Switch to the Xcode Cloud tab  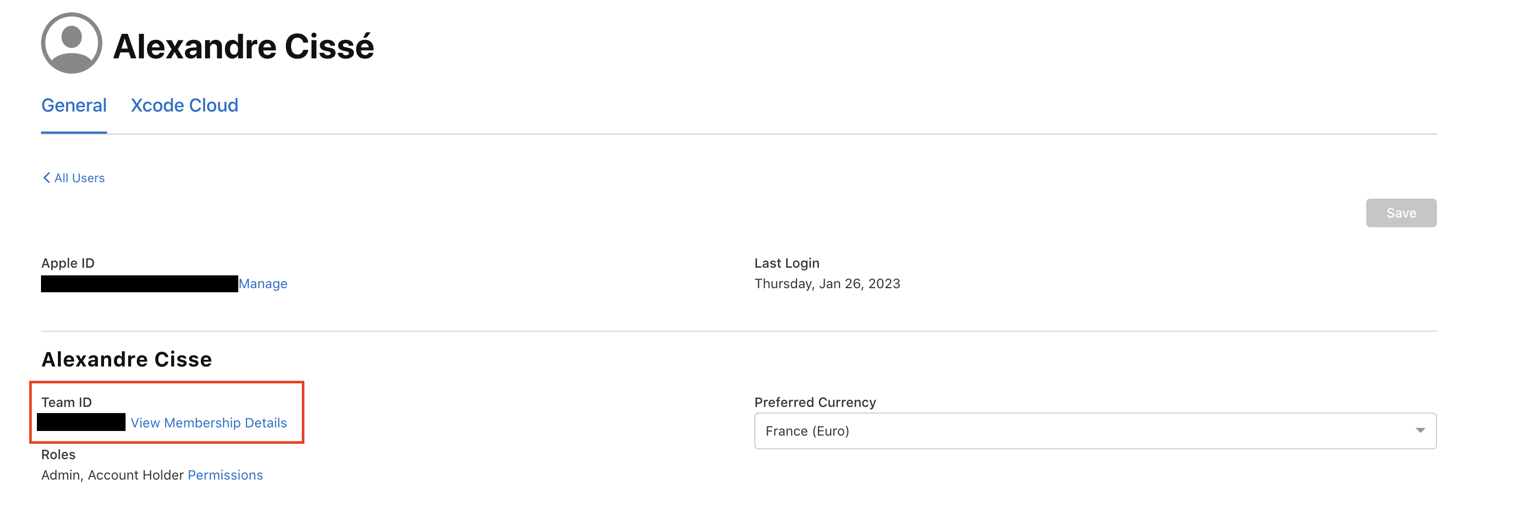click(x=184, y=104)
